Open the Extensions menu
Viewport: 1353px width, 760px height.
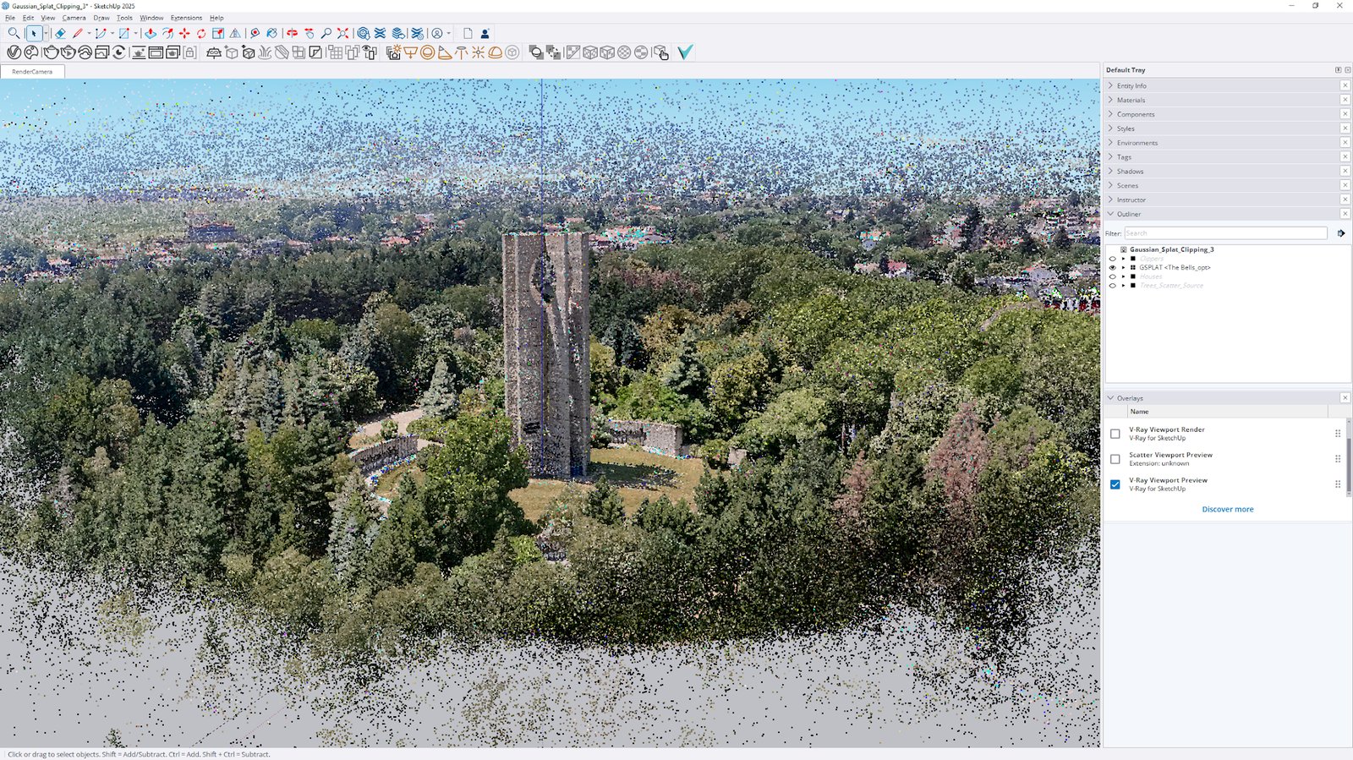click(186, 18)
